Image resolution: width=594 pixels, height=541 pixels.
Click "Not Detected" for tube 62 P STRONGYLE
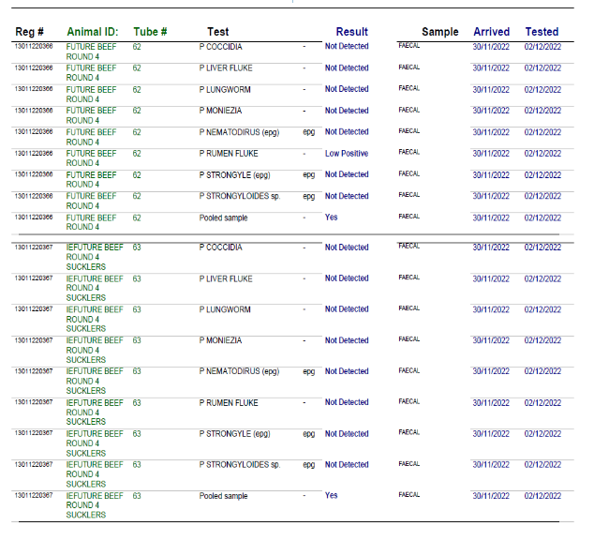coord(347,174)
